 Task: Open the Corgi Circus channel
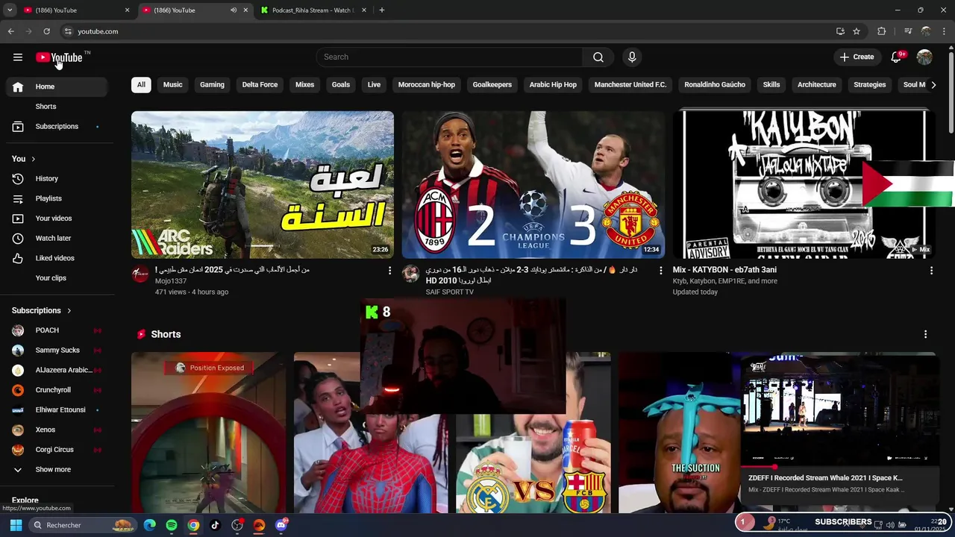56,450
